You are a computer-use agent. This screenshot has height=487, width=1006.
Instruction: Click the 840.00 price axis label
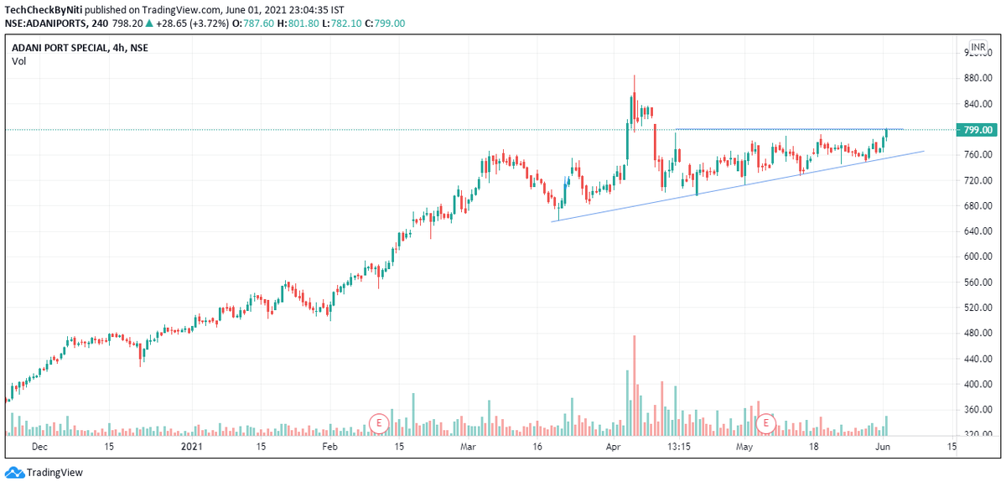977,104
